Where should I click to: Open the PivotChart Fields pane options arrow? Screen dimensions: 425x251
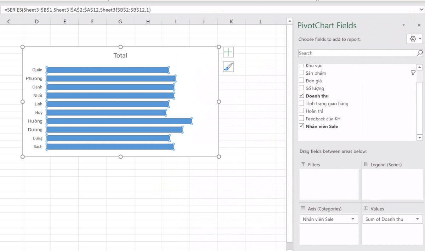(403, 25)
